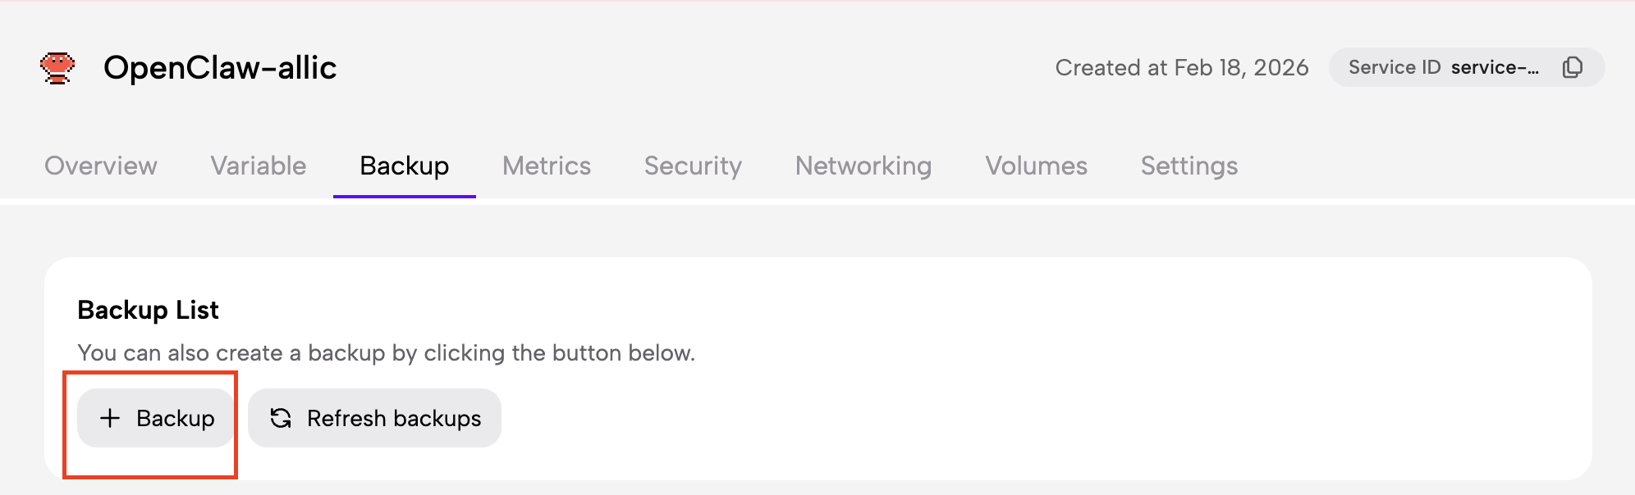The image size is (1635, 495).
Task: Select the Backup tab
Action: tap(404, 166)
